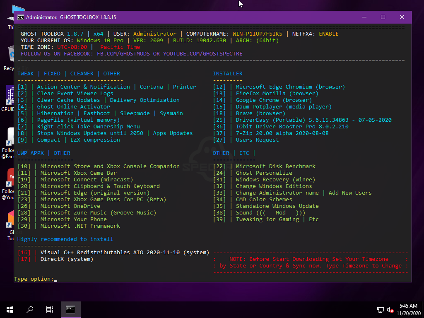
Task: Select the Ghost Toolbox desktop shortcut
Action: pyautogui.click(x=10, y=226)
